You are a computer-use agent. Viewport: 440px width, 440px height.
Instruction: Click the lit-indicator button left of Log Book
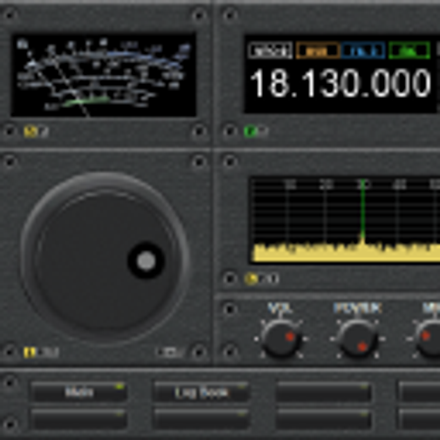coord(79,392)
